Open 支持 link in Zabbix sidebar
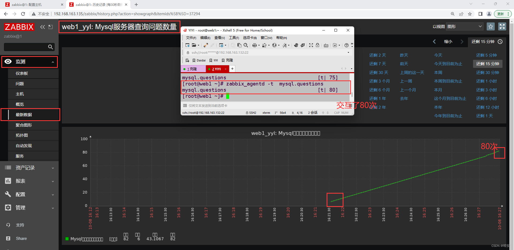514x250 pixels. pos(20,225)
